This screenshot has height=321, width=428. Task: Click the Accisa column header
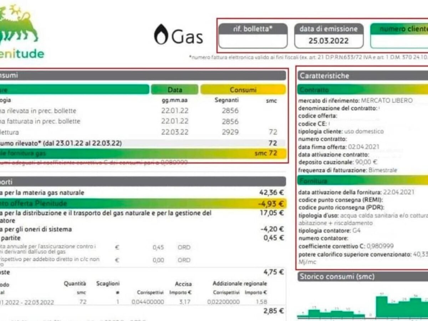point(183,284)
